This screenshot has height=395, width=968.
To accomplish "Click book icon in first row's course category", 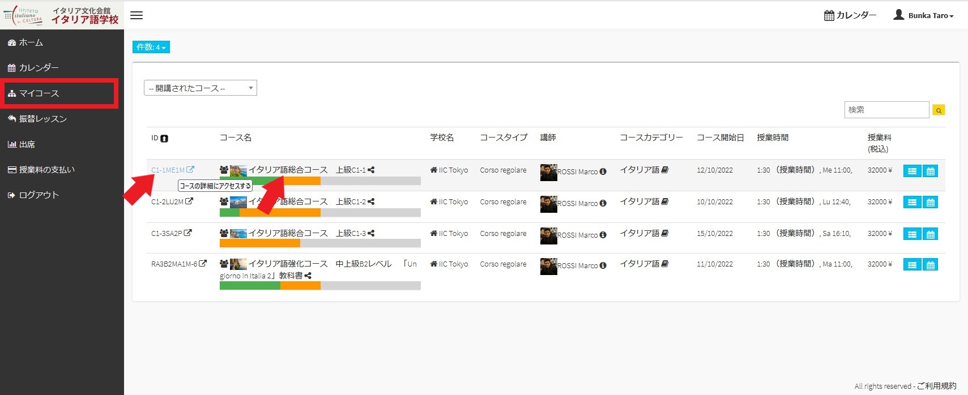I will pos(665,170).
